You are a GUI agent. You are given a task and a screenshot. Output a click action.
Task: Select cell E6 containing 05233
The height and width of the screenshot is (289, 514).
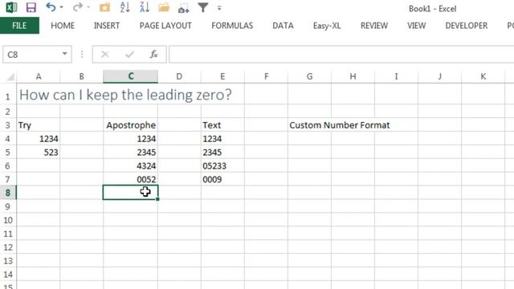222,166
